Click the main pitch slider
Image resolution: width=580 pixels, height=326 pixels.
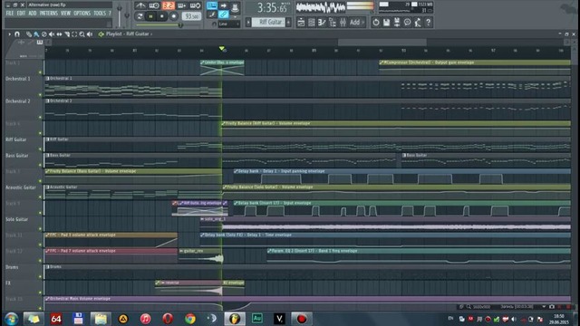(x=127, y=15)
